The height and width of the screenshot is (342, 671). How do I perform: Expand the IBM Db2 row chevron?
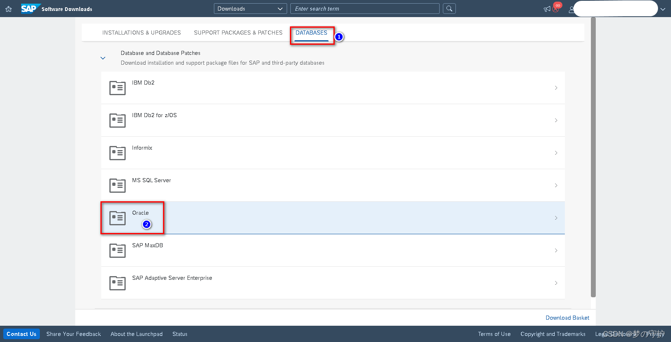pos(556,88)
